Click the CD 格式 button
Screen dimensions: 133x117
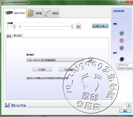42,70
